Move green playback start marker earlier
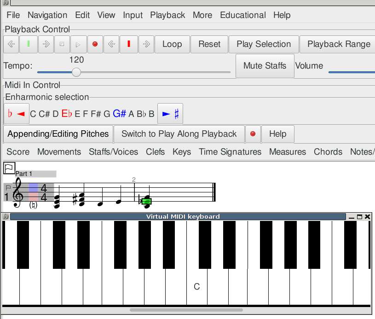 11,44
